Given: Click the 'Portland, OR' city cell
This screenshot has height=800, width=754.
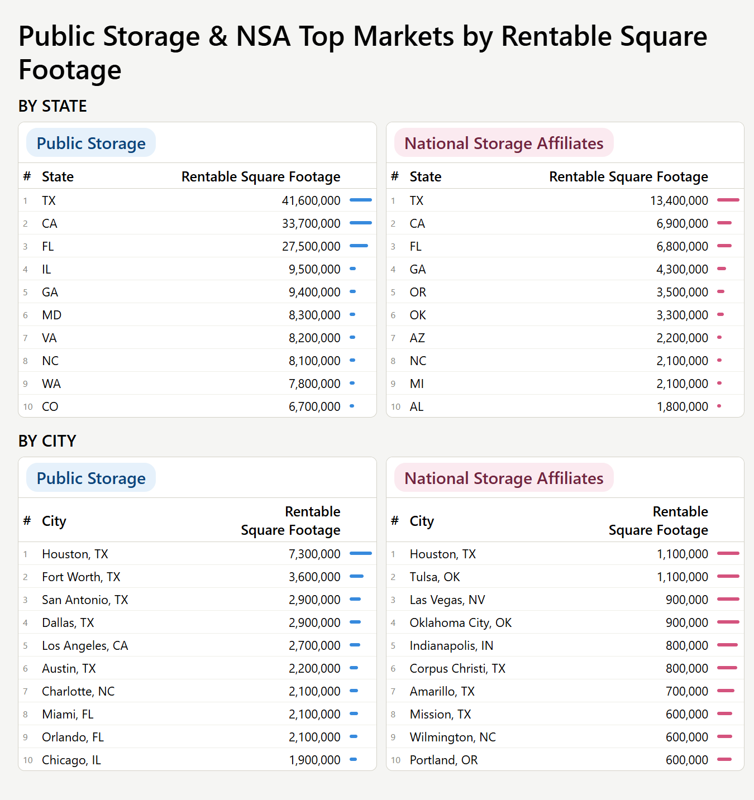Looking at the screenshot, I should (x=444, y=760).
